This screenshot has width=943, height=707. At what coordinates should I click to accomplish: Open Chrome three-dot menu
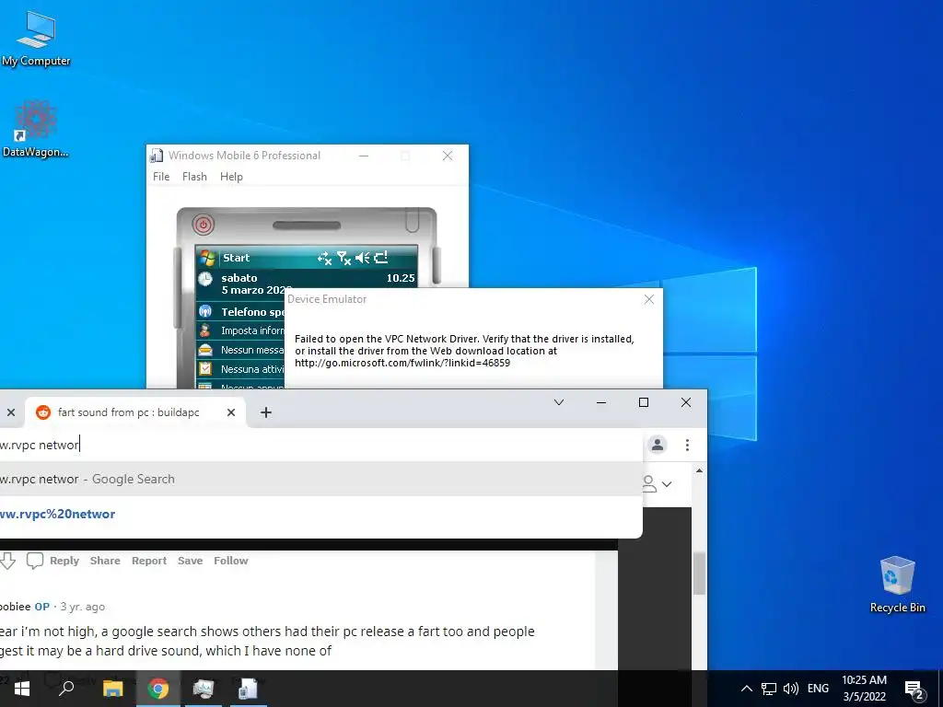(687, 445)
